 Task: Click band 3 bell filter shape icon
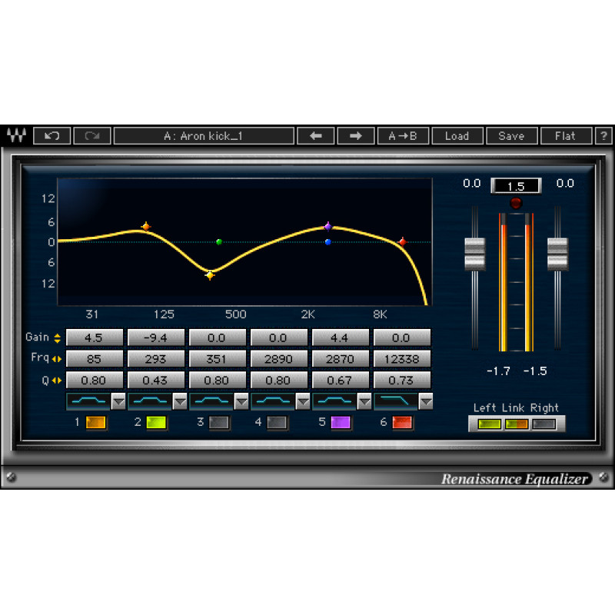(212, 401)
